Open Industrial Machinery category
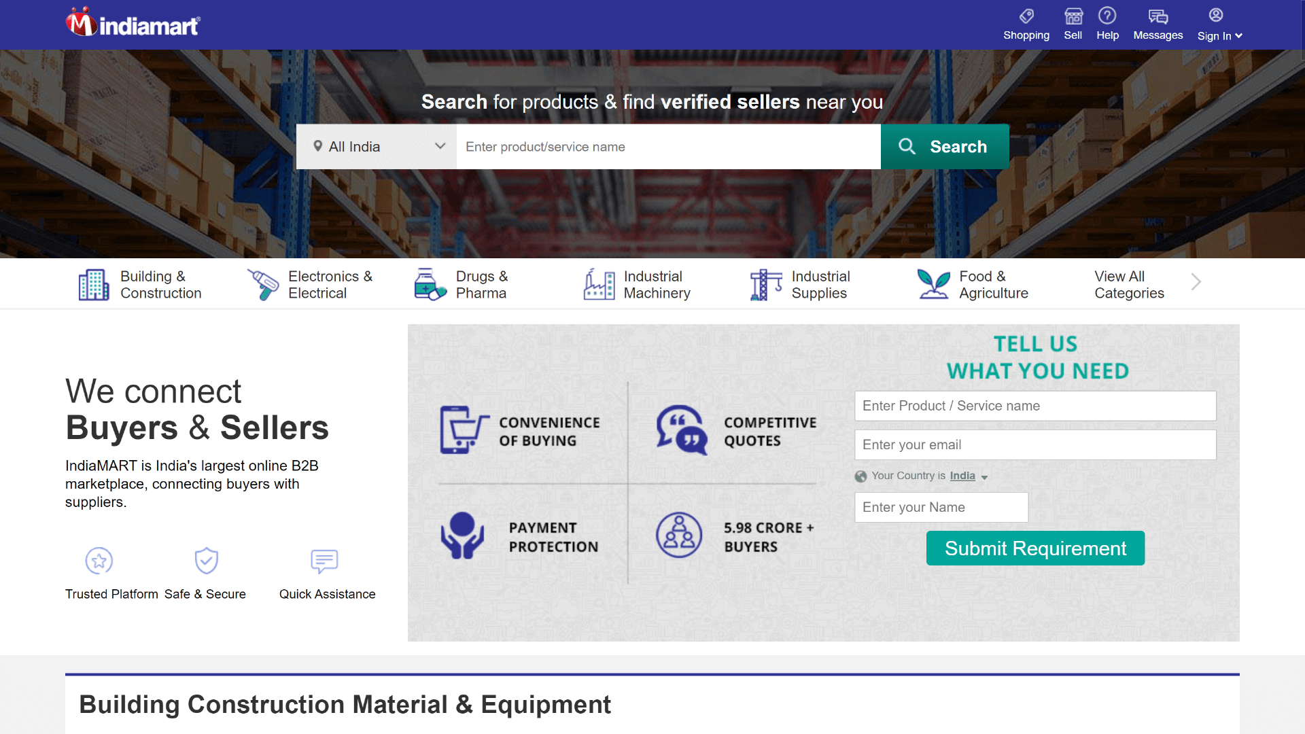The width and height of the screenshot is (1305, 734). pos(637,284)
